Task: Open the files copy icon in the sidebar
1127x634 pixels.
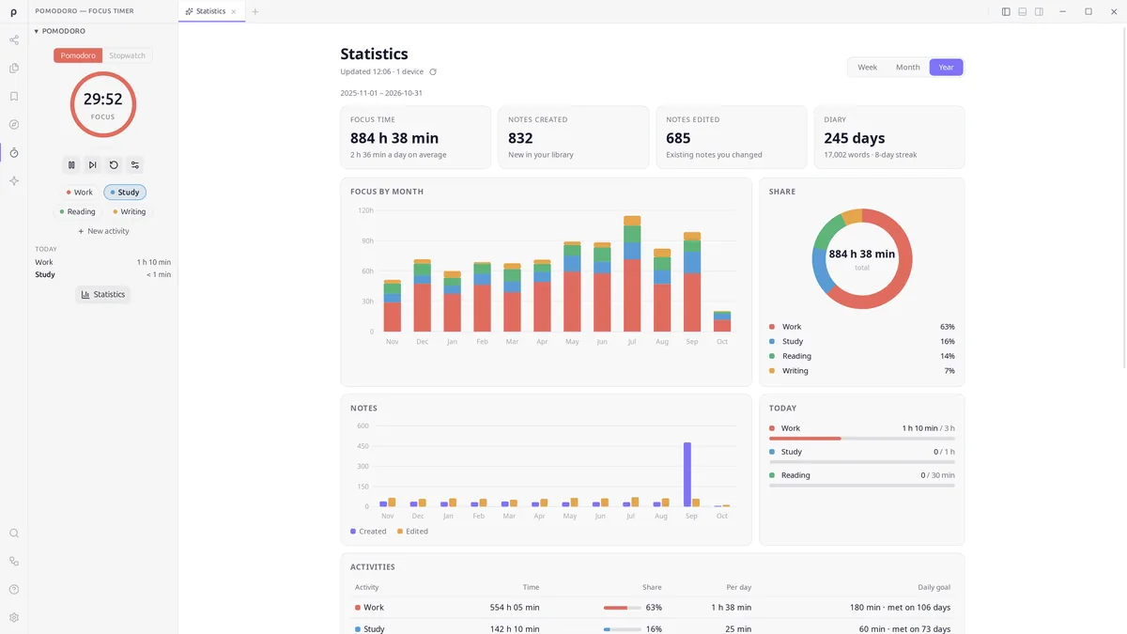Action: (14, 68)
